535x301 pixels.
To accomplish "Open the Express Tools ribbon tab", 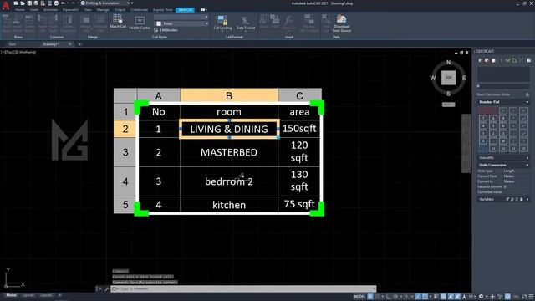I will tap(163, 10).
